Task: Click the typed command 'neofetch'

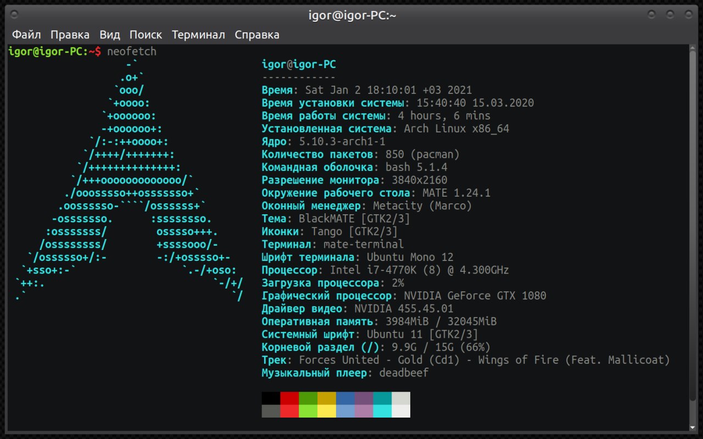Action: (x=132, y=52)
